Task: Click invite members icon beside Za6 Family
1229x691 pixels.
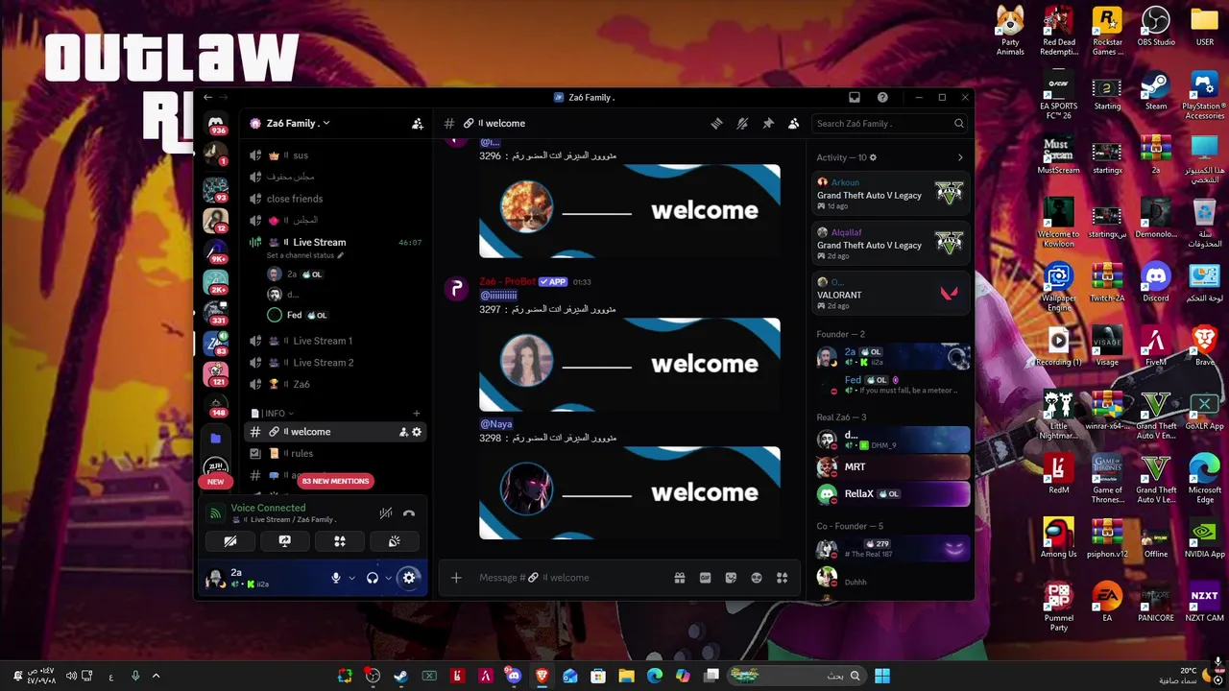Action: tap(417, 123)
